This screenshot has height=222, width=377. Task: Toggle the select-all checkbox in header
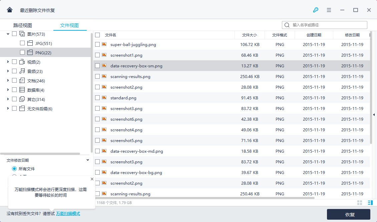tap(97, 35)
